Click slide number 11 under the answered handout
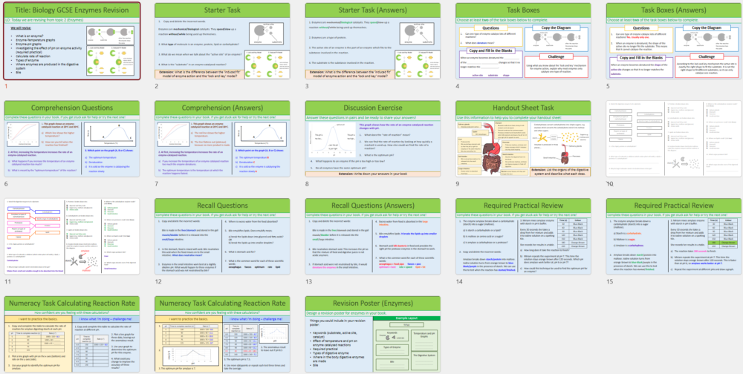Viewport: 743px width, 374px height. point(7,282)
